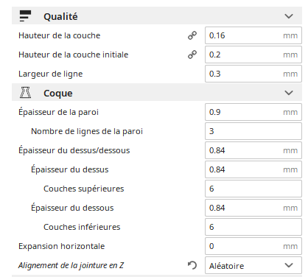Image resolution: width=308 pixels, height=277 pixels.
Task: Edit the Épaisseur de la paroi value
Action: [x=253, y=112]
